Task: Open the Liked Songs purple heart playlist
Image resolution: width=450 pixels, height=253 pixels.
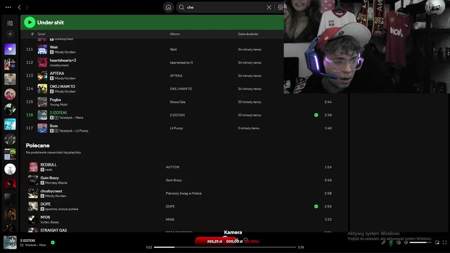Action: (10, 49)
